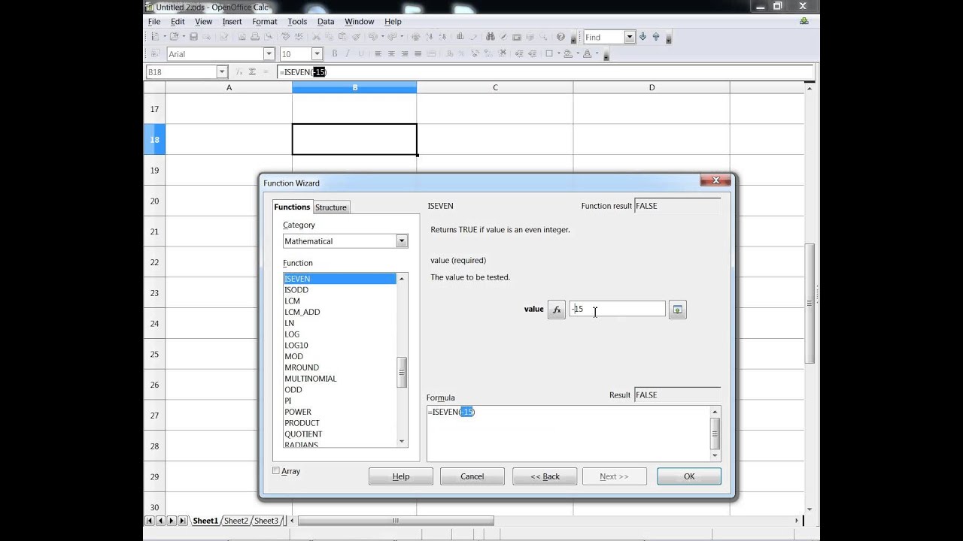Switch to the Sheet3 tab
Viewport: 963px width, 541px height.
pos(266,521)
